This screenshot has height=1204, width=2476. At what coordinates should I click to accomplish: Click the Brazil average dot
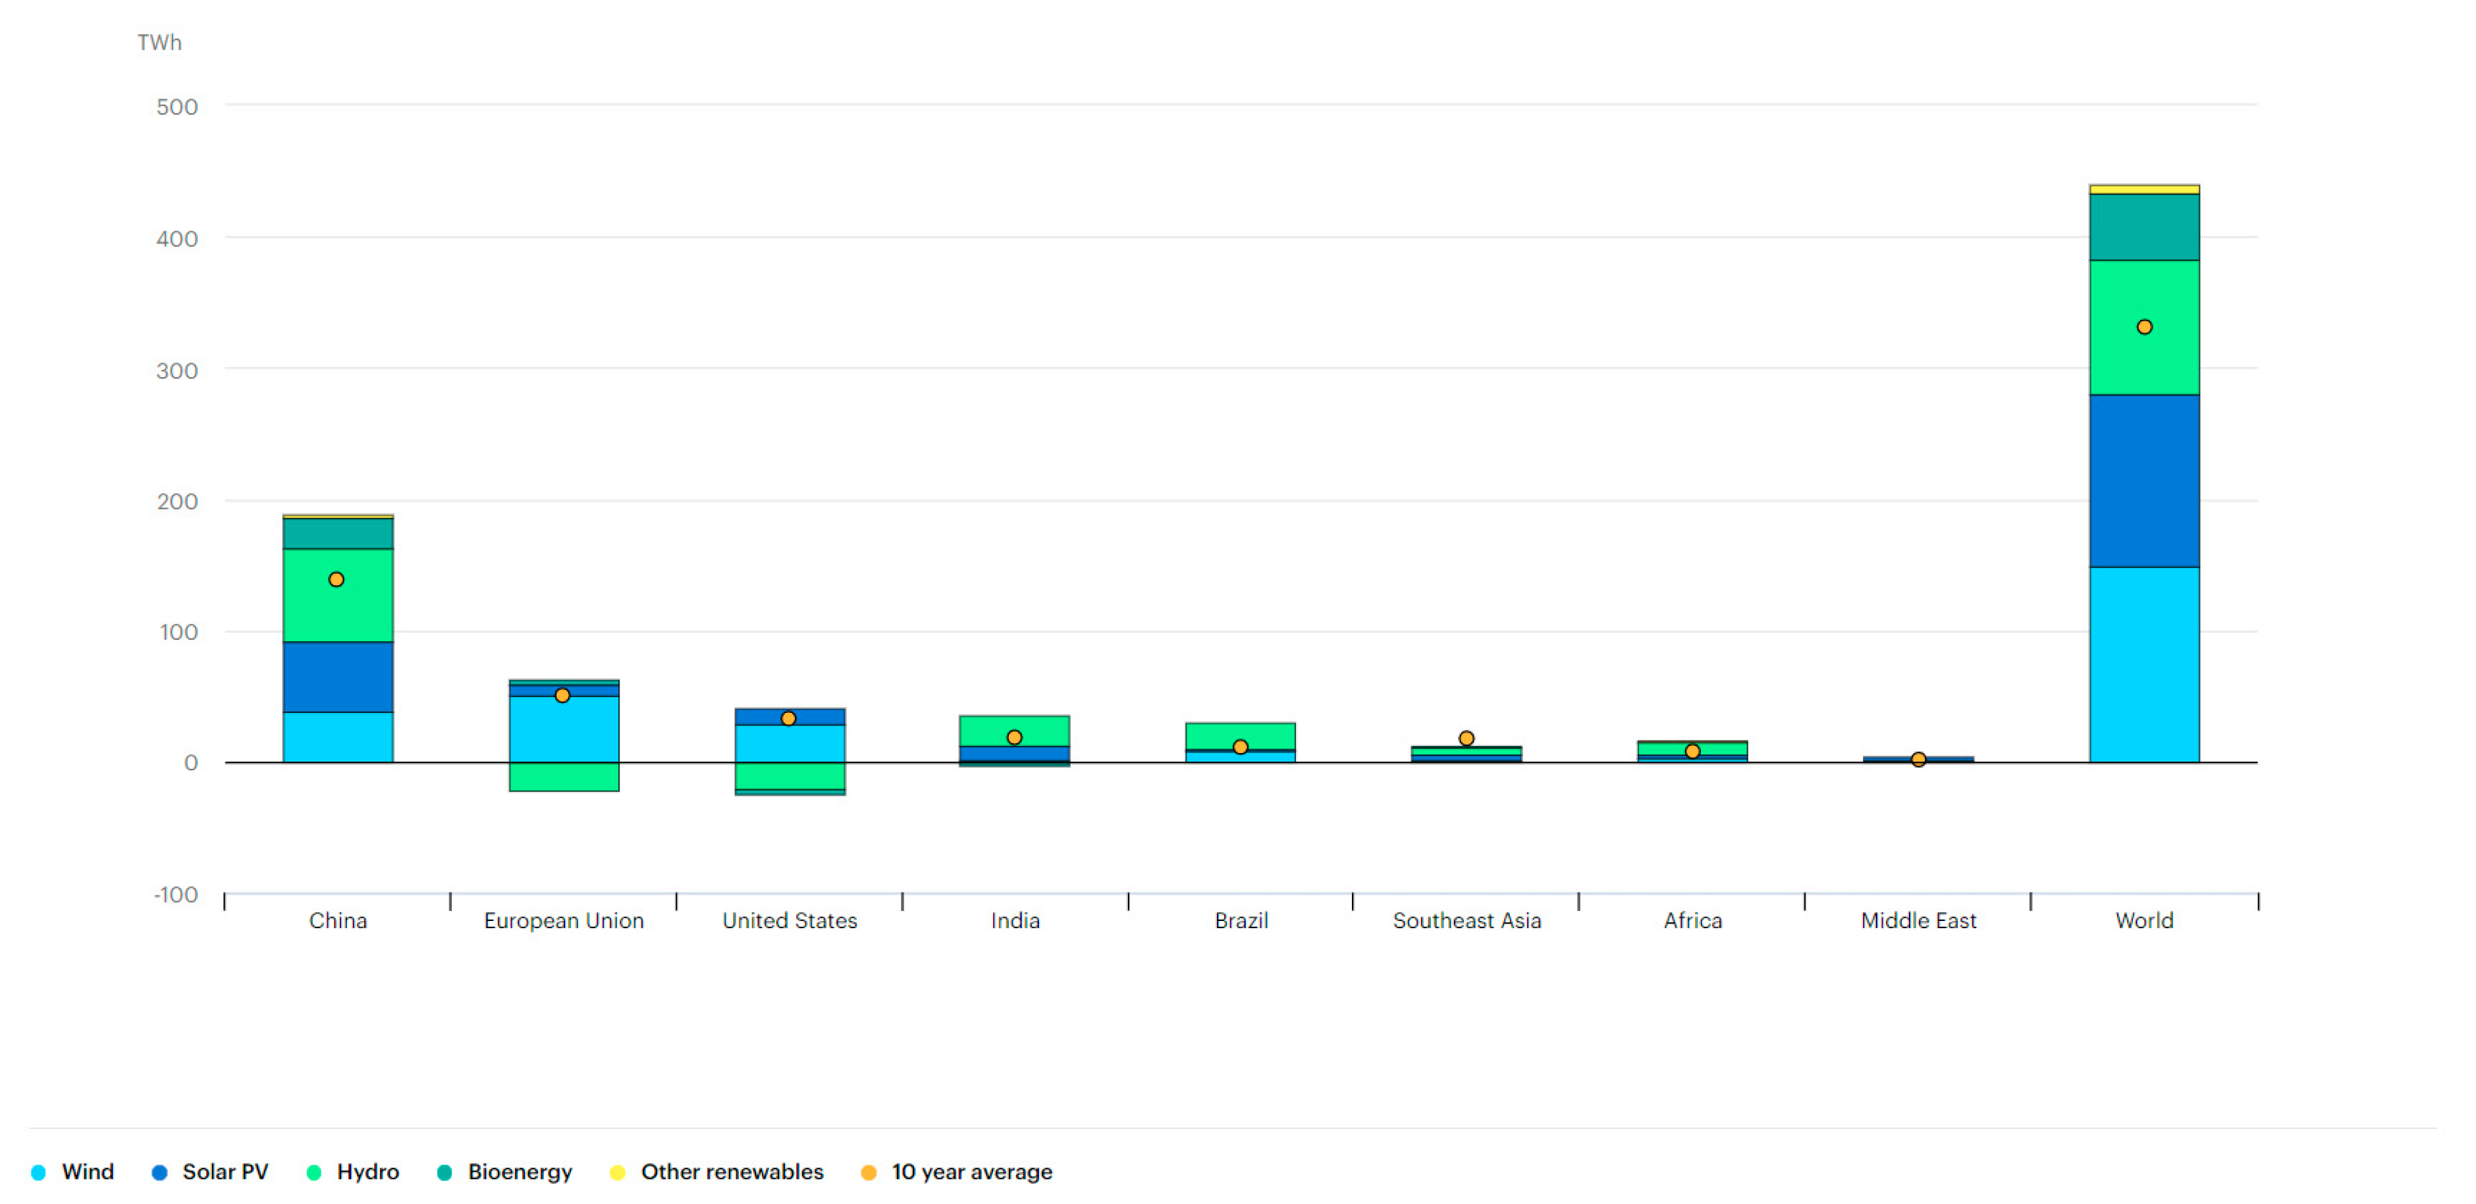[x=1240, y=746]
